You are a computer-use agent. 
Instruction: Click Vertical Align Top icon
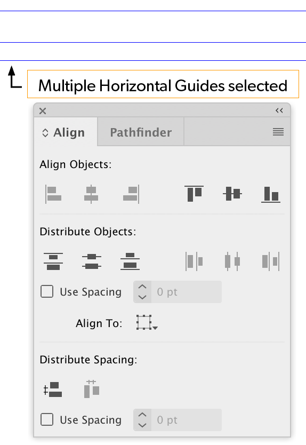click(194, 194)
